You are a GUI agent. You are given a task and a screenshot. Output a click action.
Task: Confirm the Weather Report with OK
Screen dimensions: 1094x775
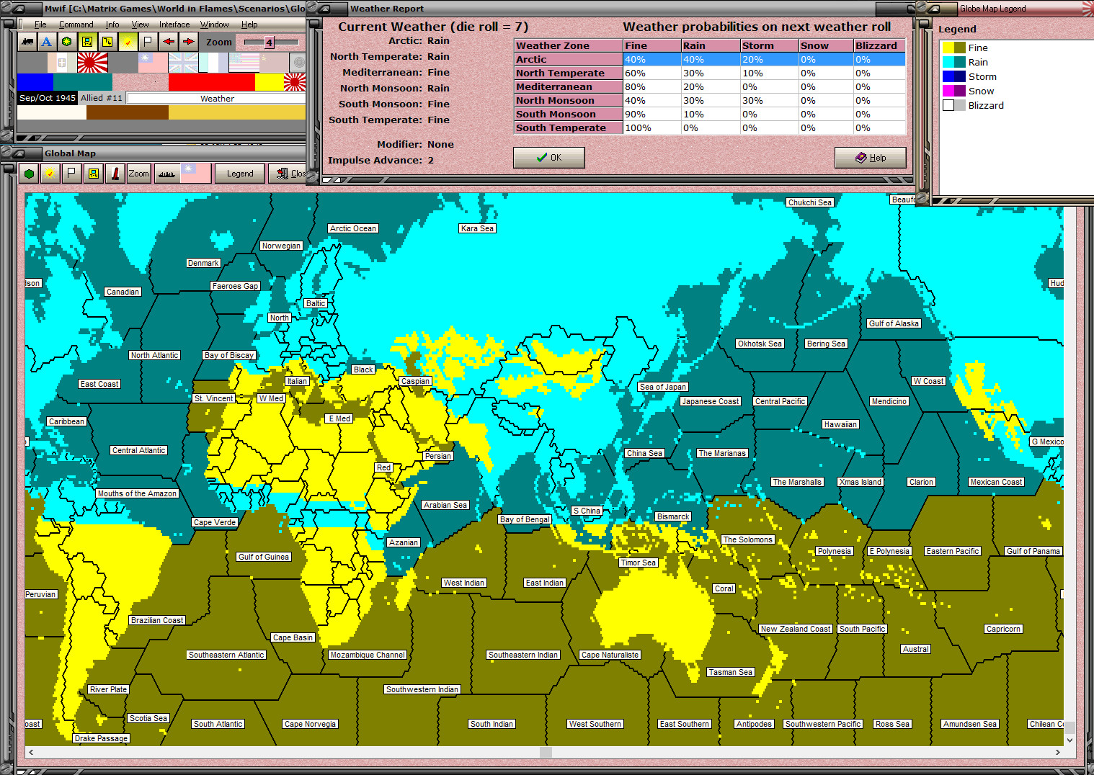point(549,158)
